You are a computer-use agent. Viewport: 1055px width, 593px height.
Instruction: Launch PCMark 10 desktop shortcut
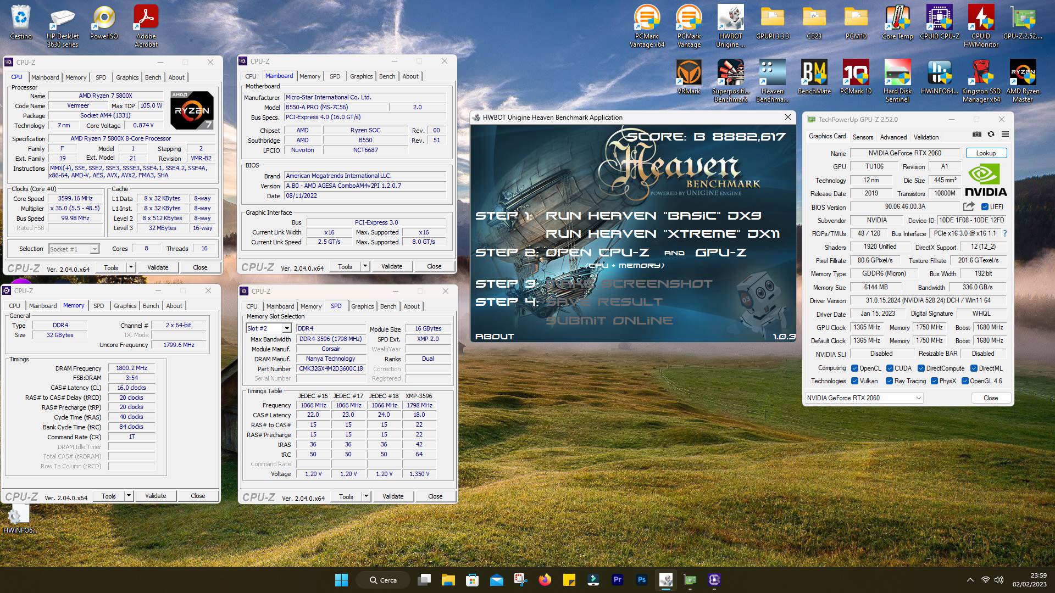pyautogui.click(x=856, y=77)
